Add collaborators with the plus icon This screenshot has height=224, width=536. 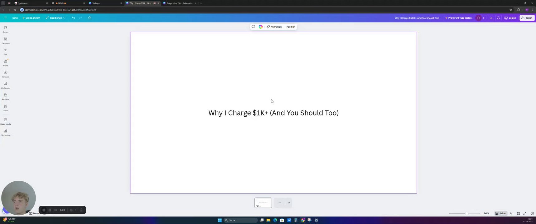click(484, 18)
